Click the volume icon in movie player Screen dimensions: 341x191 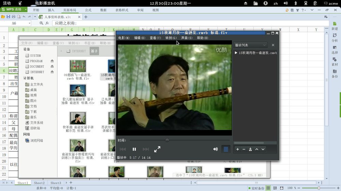pyautogui.click(x=215, y=149)
